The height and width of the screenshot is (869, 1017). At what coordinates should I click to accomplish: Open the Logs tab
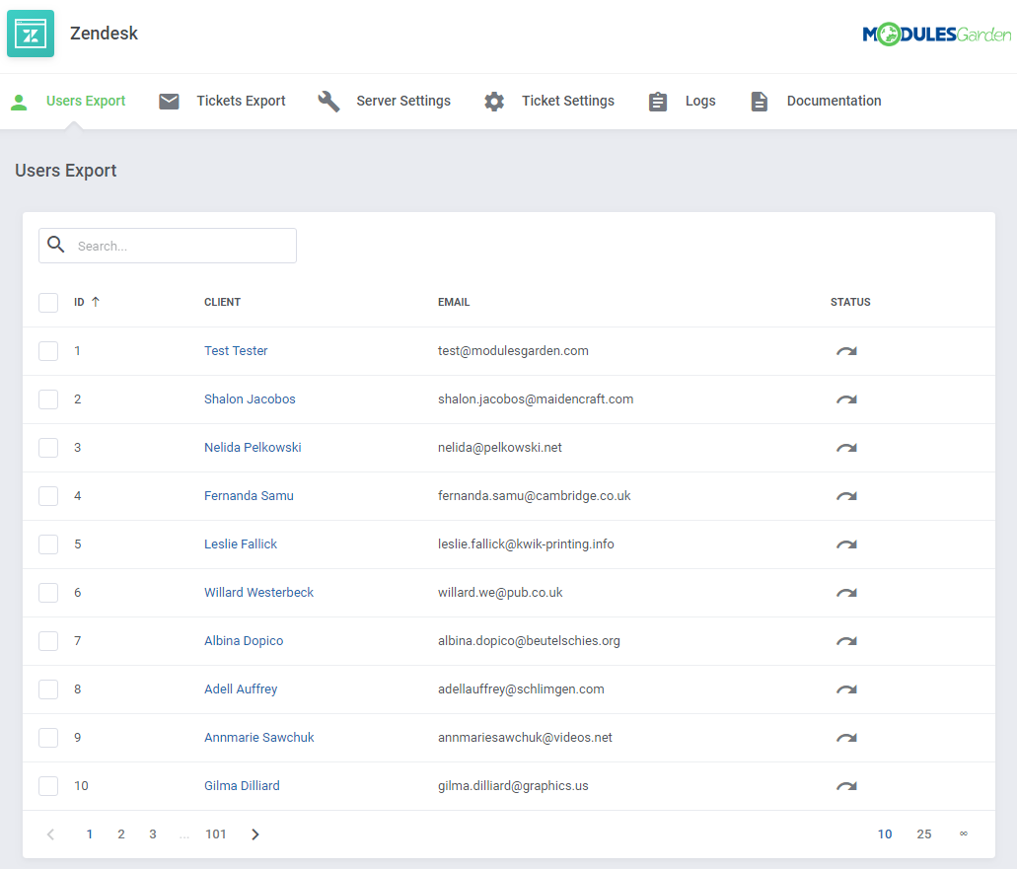(700, 102)
